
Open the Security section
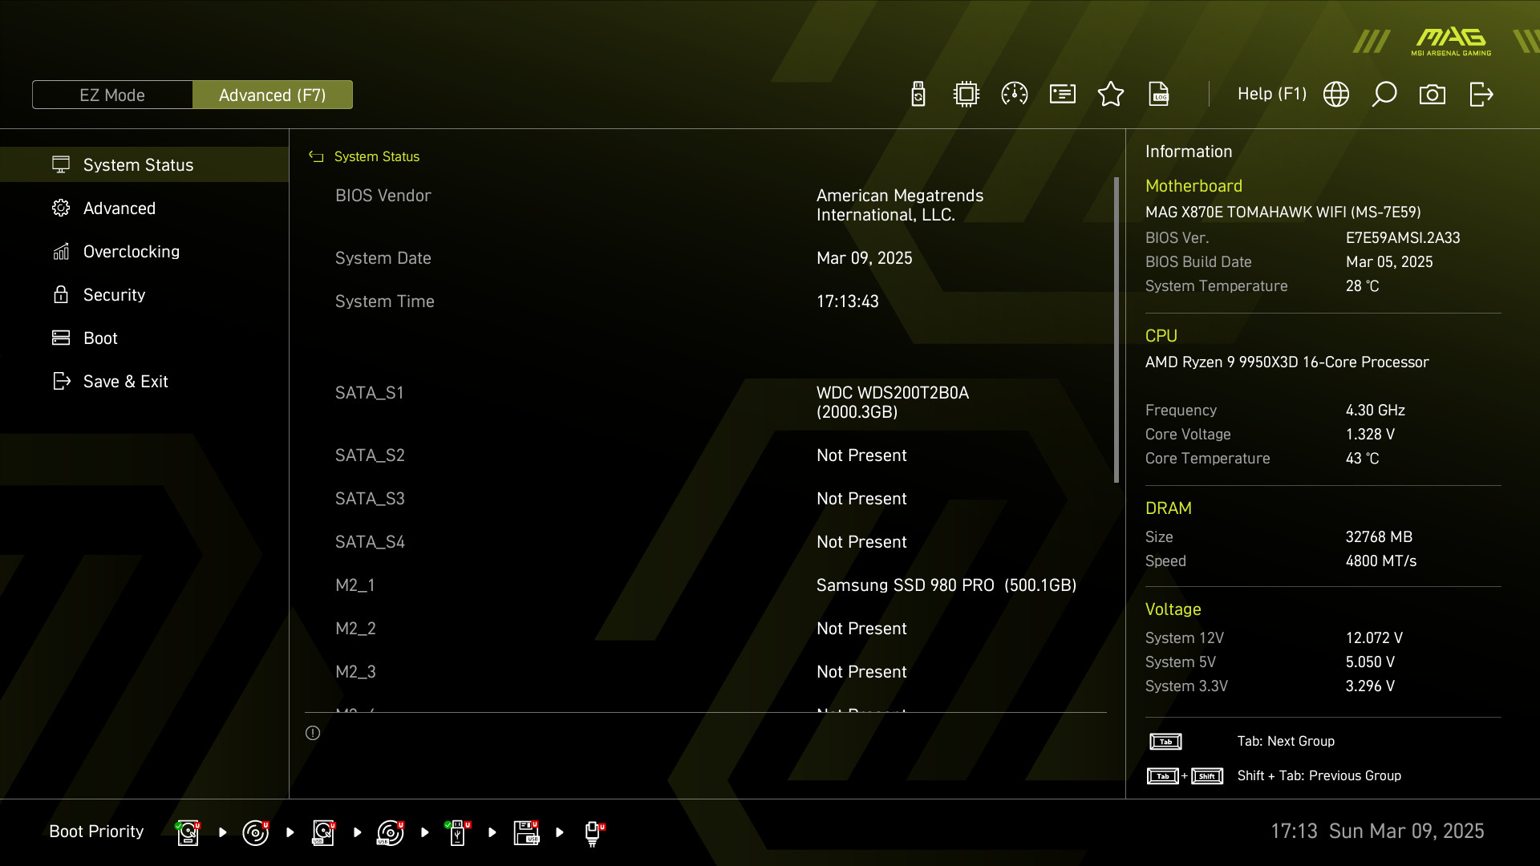click(144, 295)
